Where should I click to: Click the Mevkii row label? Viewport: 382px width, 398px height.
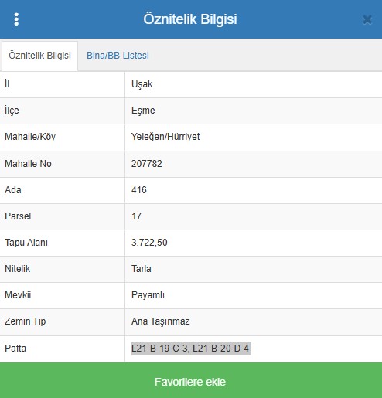[x=18, y=295]
